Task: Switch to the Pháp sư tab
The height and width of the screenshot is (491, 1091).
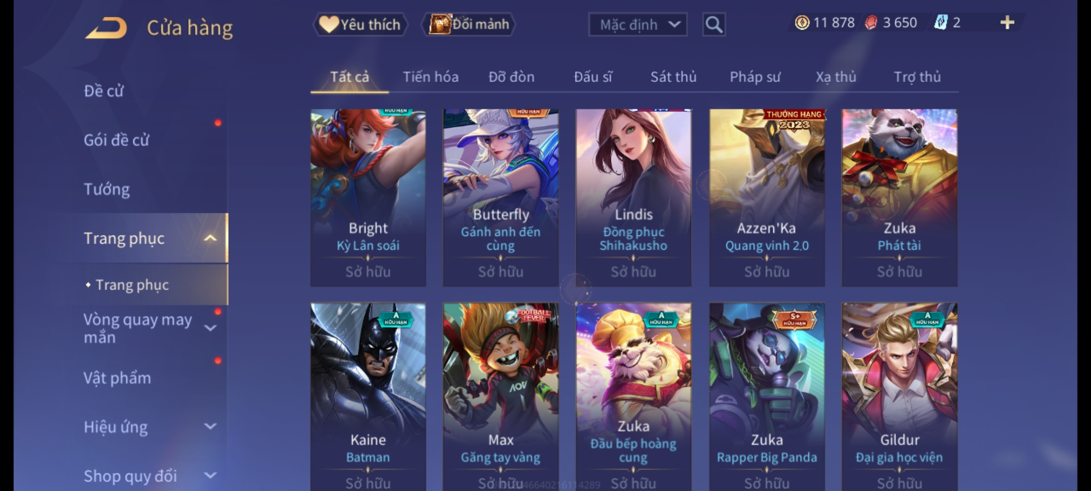Action: [x=755, y=77]
